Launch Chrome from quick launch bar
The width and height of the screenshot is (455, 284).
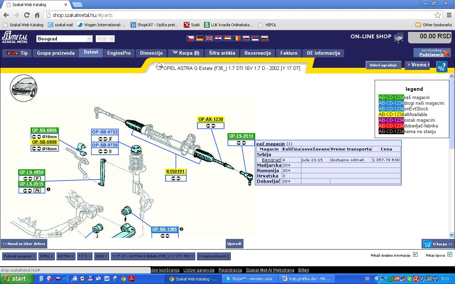point(123,279)
